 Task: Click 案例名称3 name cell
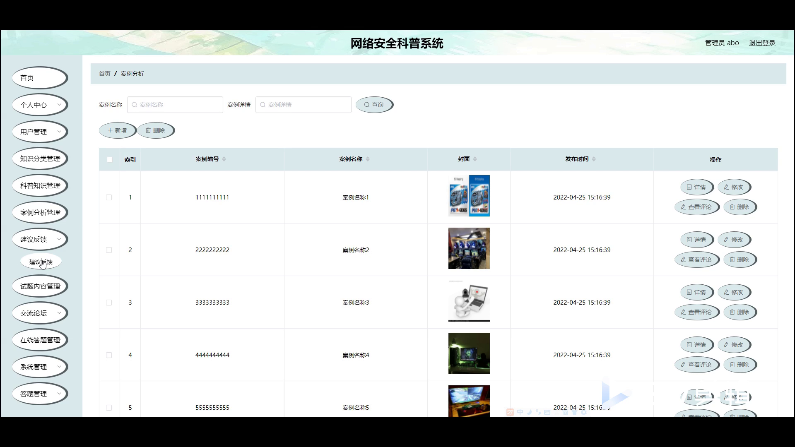tap(356, 303)
